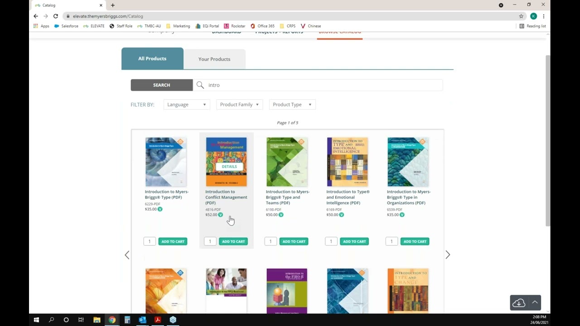Screen dimensions: 580x326
Task: Open the Chinese bookmark
Action: coord(311,26)
